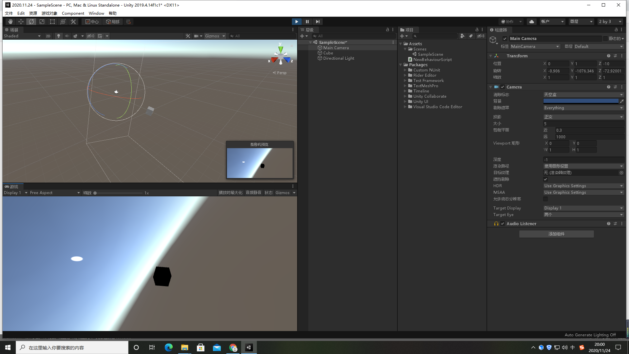The width and height of the screenshot is (629, 354).
Task: Select the Hand tool in toolbar
Action: [x=10, y=22]
